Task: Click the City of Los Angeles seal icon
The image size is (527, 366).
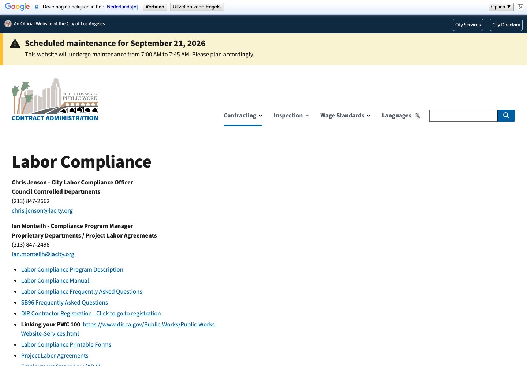Action: [8, 24]
